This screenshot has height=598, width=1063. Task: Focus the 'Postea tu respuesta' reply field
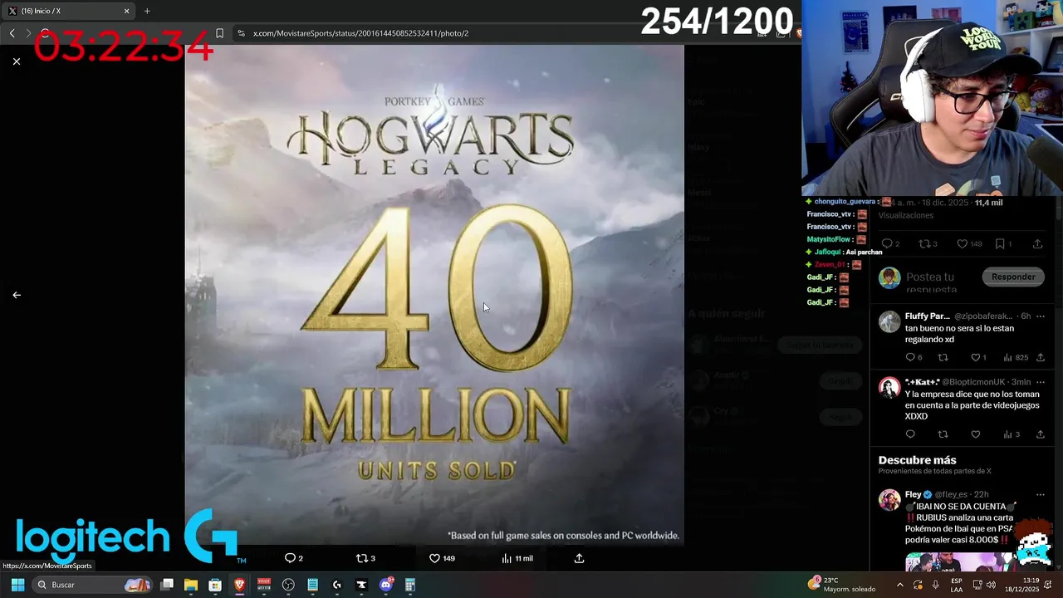coord(931,282)
